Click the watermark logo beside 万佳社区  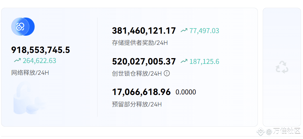261,132
